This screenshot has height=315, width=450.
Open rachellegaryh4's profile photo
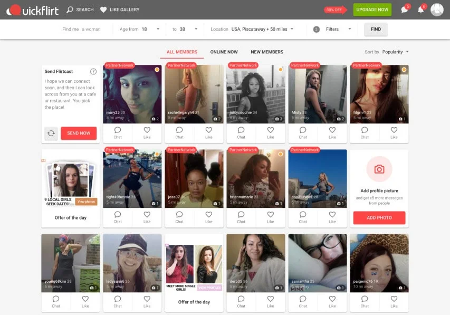click(194, 92)
